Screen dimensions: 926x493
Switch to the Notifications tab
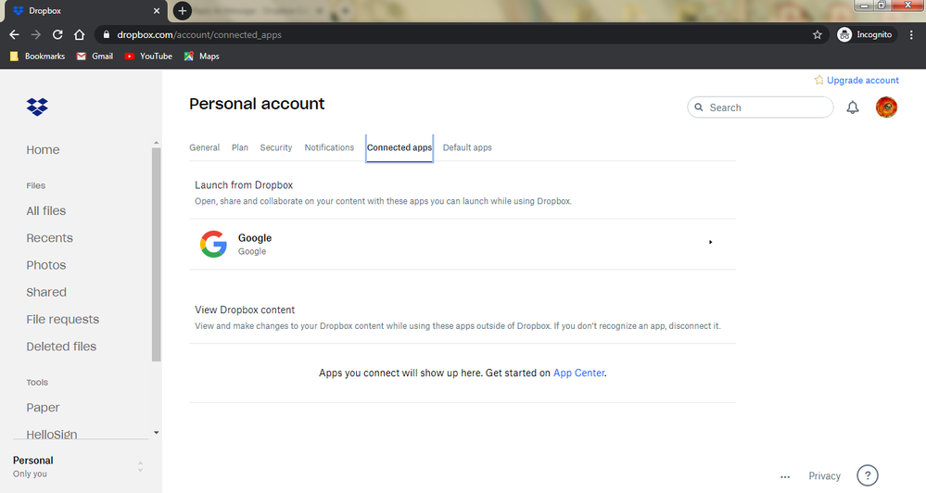pos(329,147)
